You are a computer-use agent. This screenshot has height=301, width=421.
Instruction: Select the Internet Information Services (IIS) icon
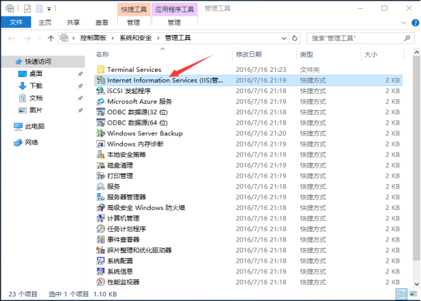(101, 80)
